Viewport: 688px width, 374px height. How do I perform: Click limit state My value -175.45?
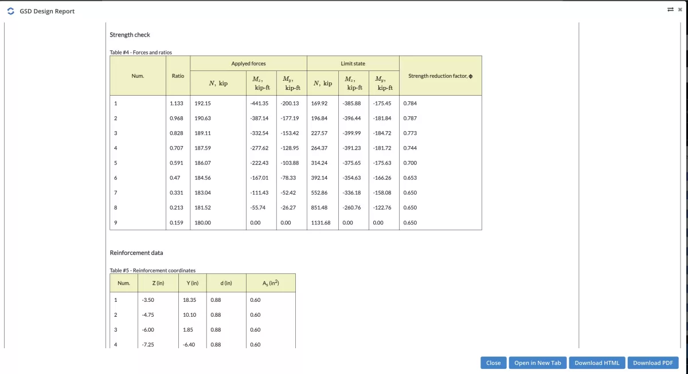(382, 103)
